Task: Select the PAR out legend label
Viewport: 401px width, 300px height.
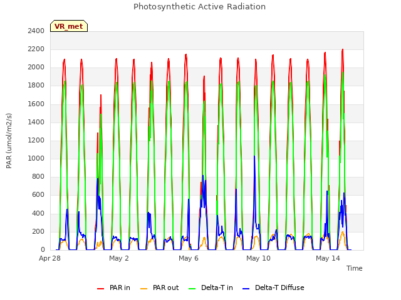Action: 165,287
